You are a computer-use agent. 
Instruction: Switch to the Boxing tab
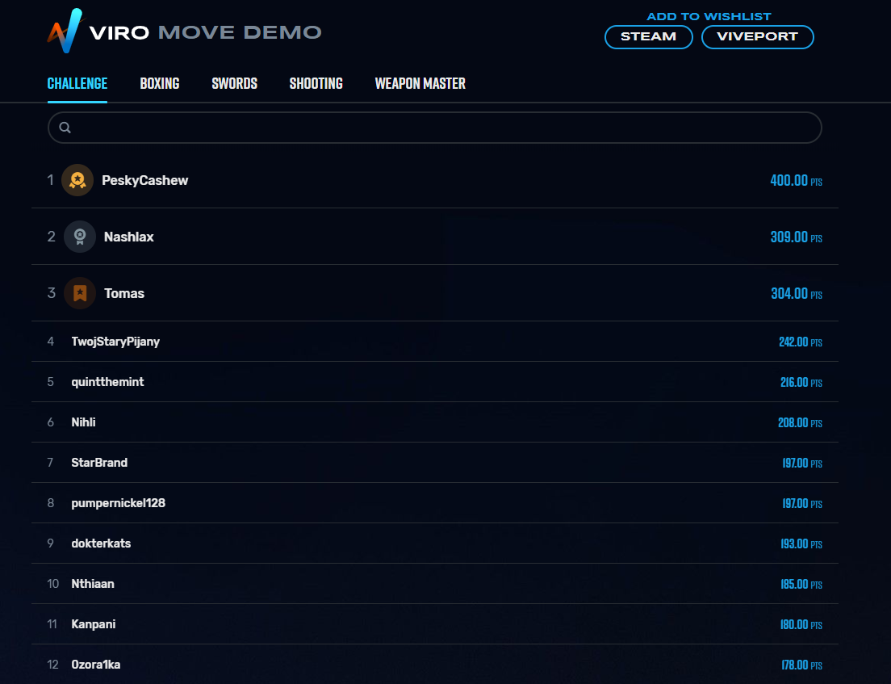tap(159, 83)
